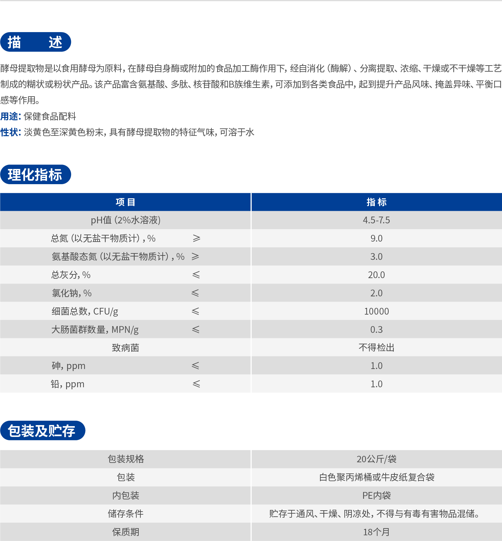Click the 3.0 value cell

point(376,257)
